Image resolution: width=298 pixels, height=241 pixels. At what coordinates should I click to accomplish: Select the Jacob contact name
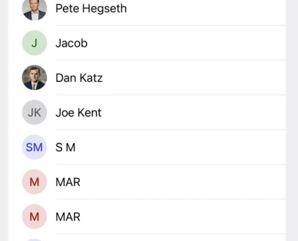[71, 43]
